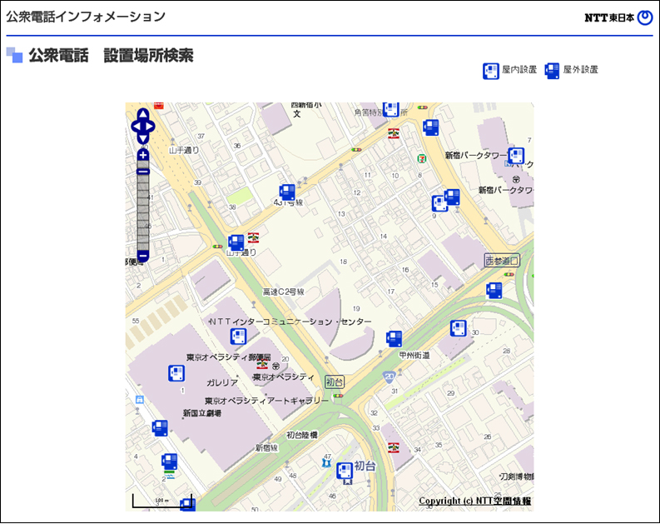Select indoor payphone above ガレリア inside 東京オペラシティ
Screen dimensions: 660x524
(x=176, y=373)
